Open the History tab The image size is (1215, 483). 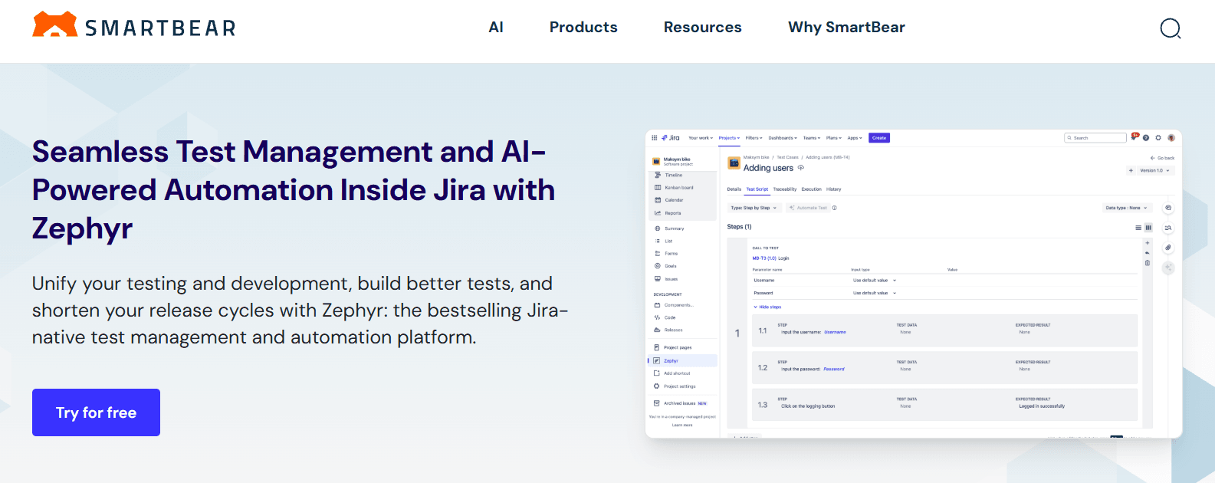(834, 189)
